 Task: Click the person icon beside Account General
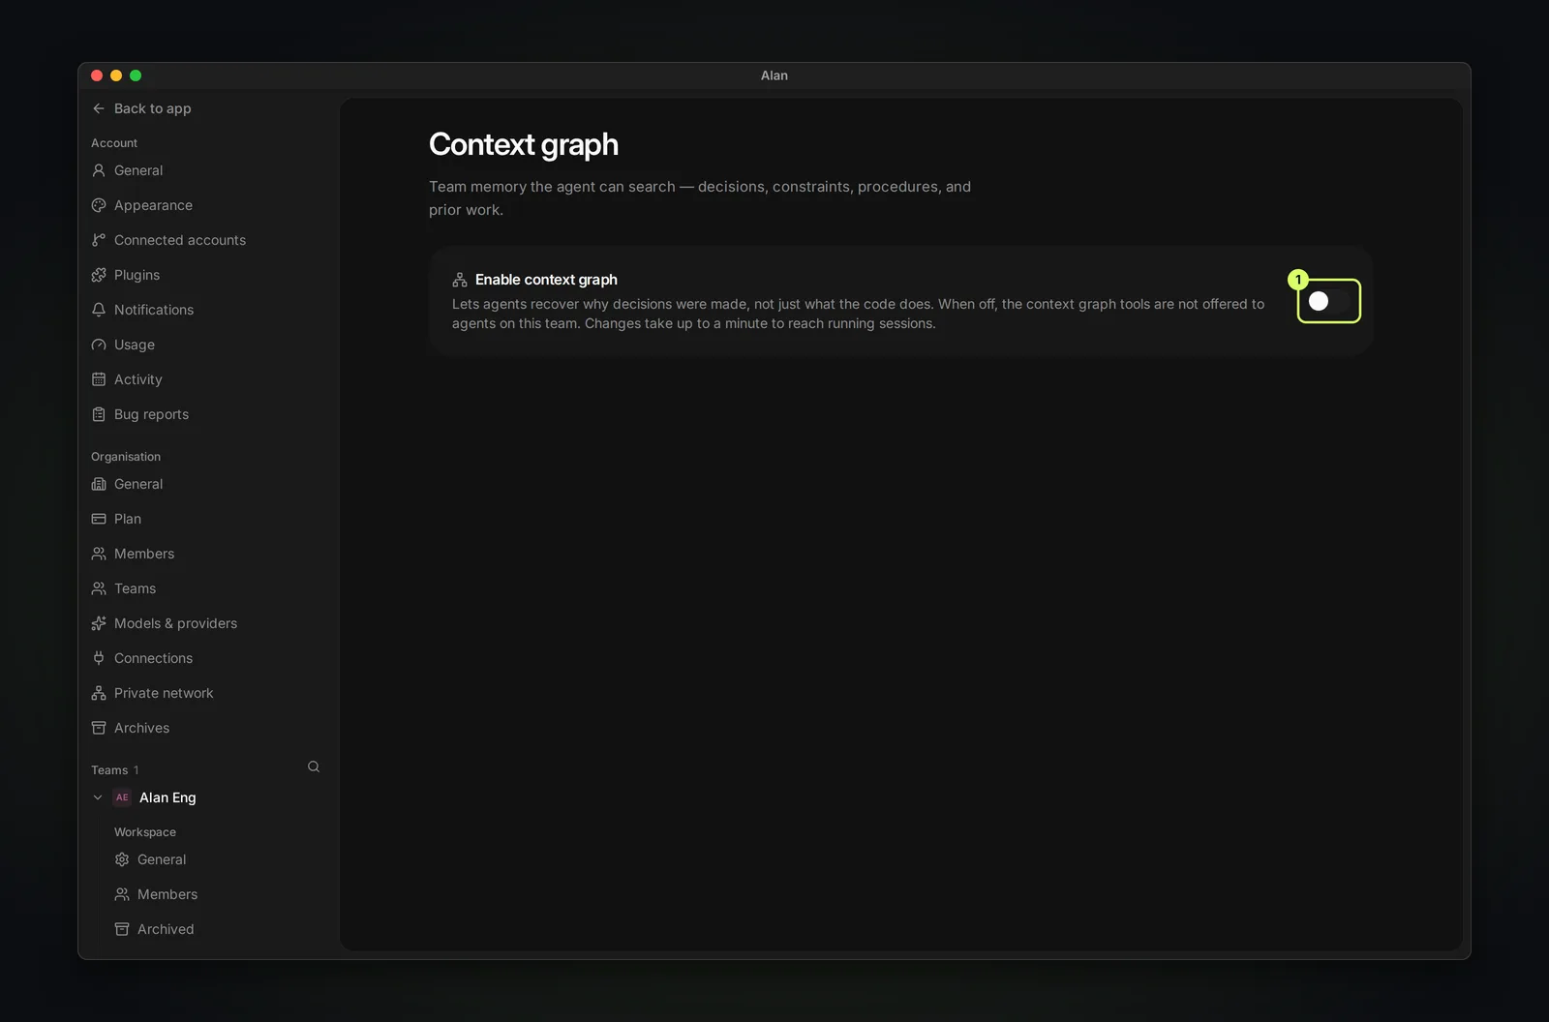coord(99,170)
